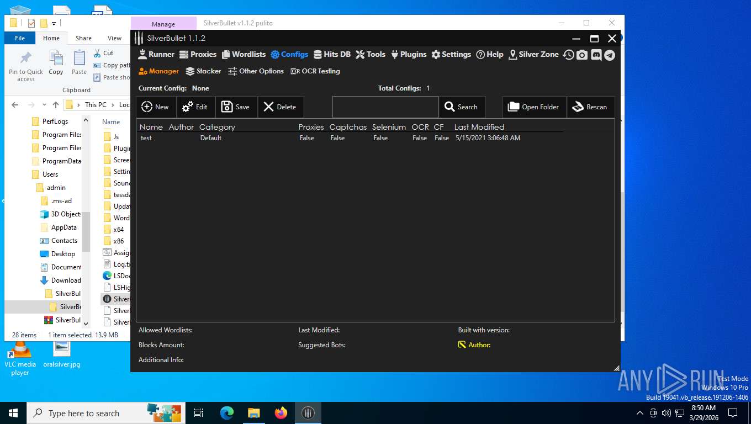
Task: Switch to the Runner tab
Action: click(156, 54)
